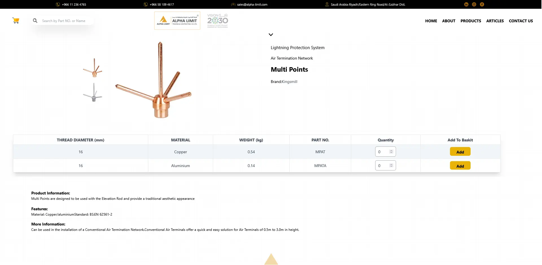Click the More Information heading

(x=48, y=224)
